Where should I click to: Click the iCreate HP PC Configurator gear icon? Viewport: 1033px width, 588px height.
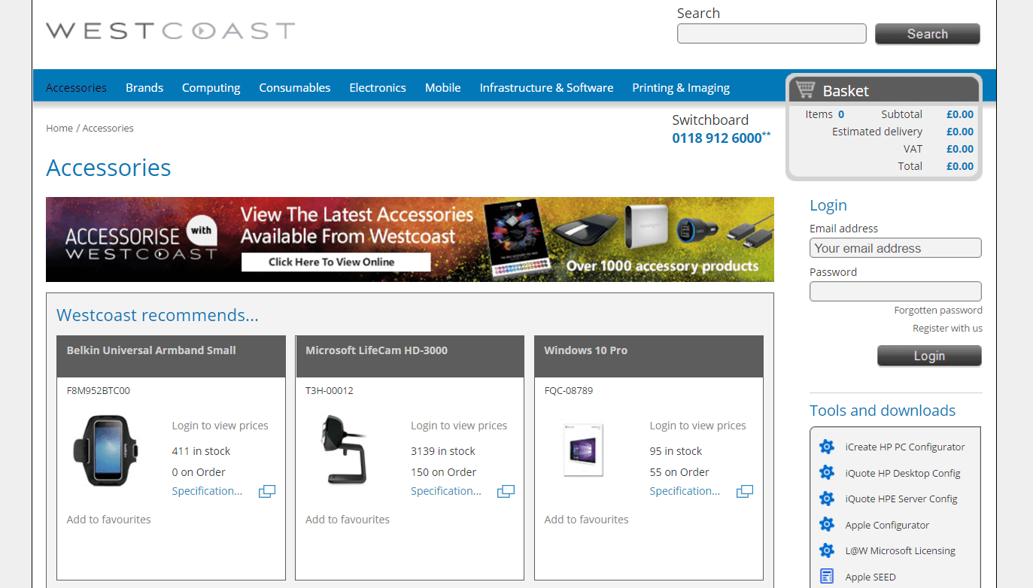pos(826,447)
